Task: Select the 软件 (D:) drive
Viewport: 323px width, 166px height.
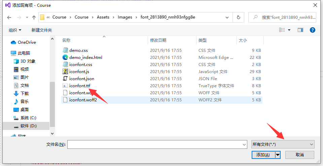Action: [x=26, y=126]
